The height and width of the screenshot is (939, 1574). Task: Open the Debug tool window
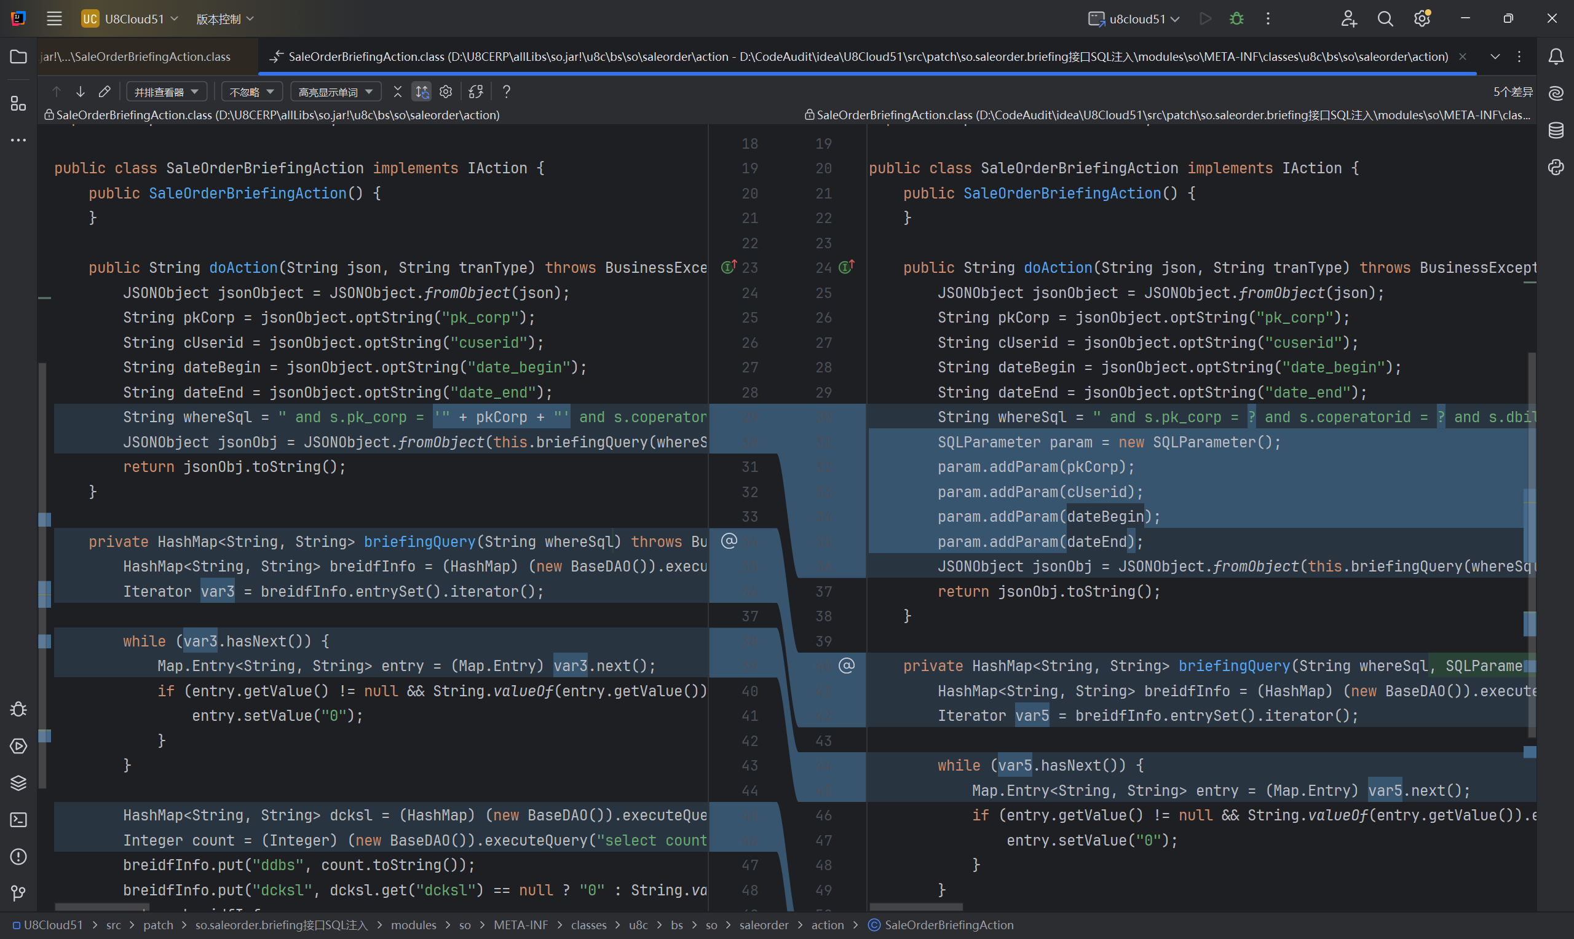click(x=18, y=709)
